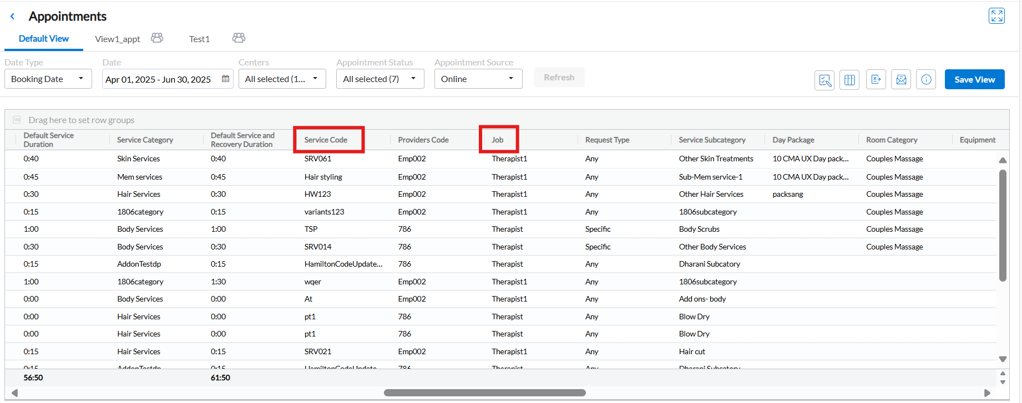Sort by Service Category column header

click(x=145, y=140)
